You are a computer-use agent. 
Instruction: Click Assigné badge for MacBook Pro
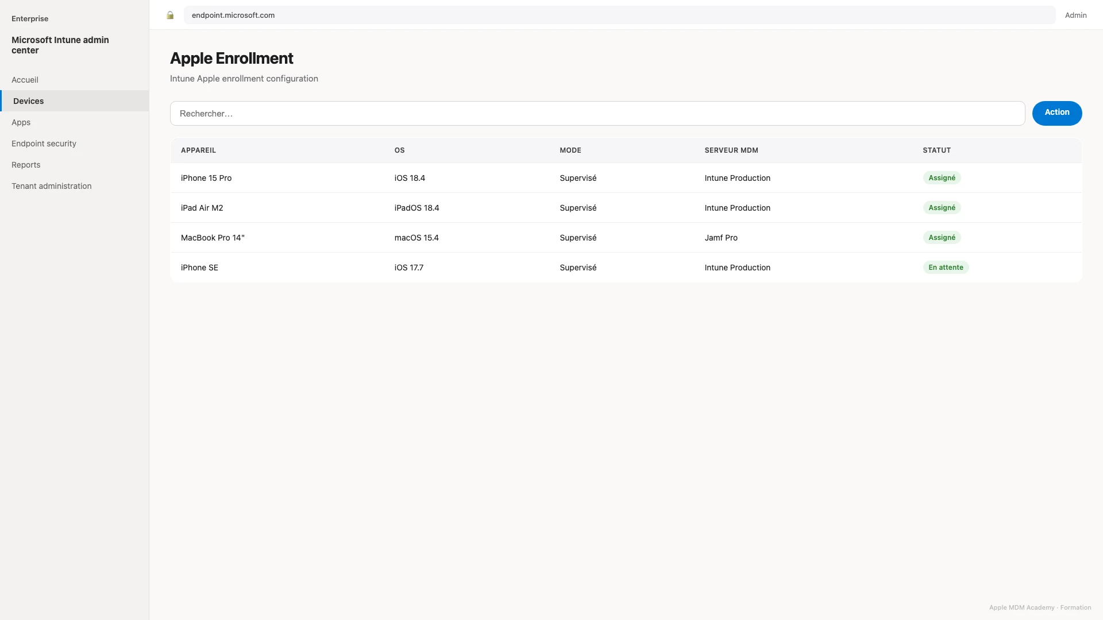[x=942, y=238]
